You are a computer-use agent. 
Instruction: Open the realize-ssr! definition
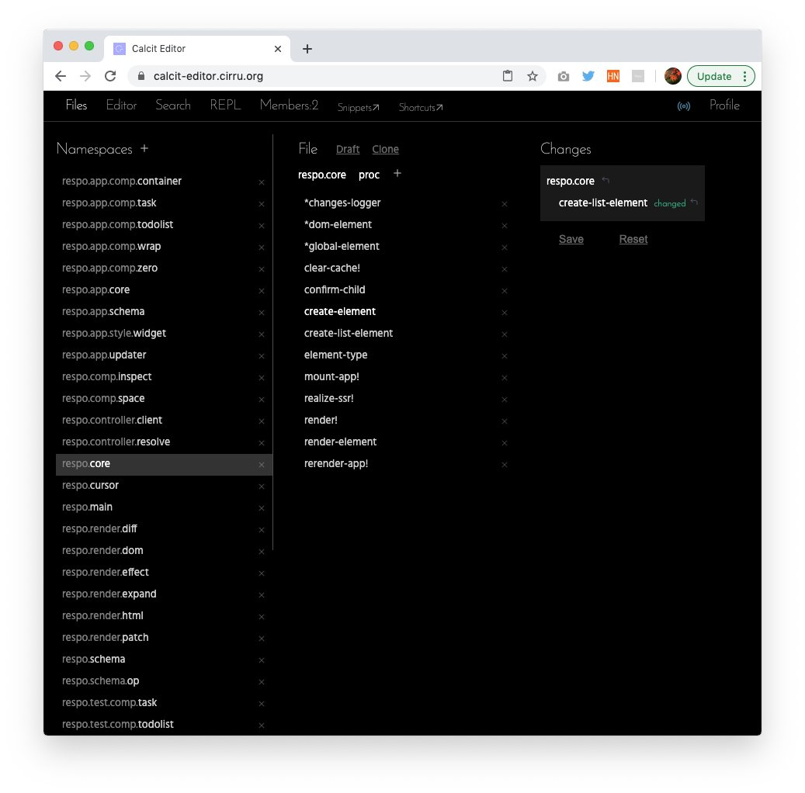328,398
